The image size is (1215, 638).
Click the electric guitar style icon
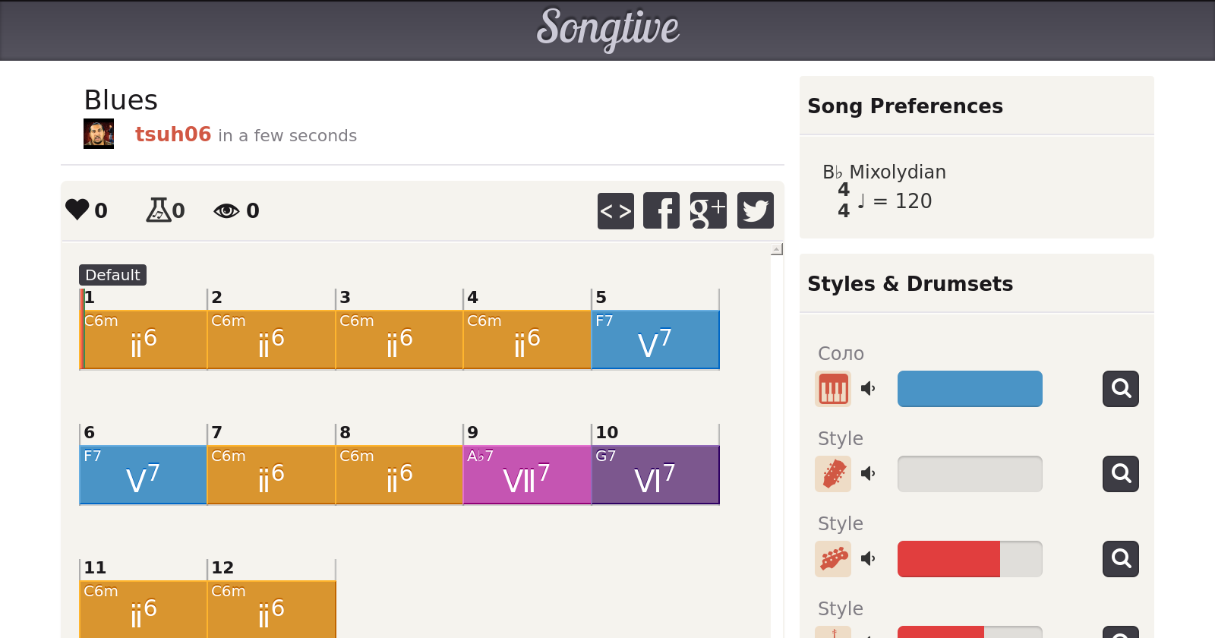coord(833,559)
